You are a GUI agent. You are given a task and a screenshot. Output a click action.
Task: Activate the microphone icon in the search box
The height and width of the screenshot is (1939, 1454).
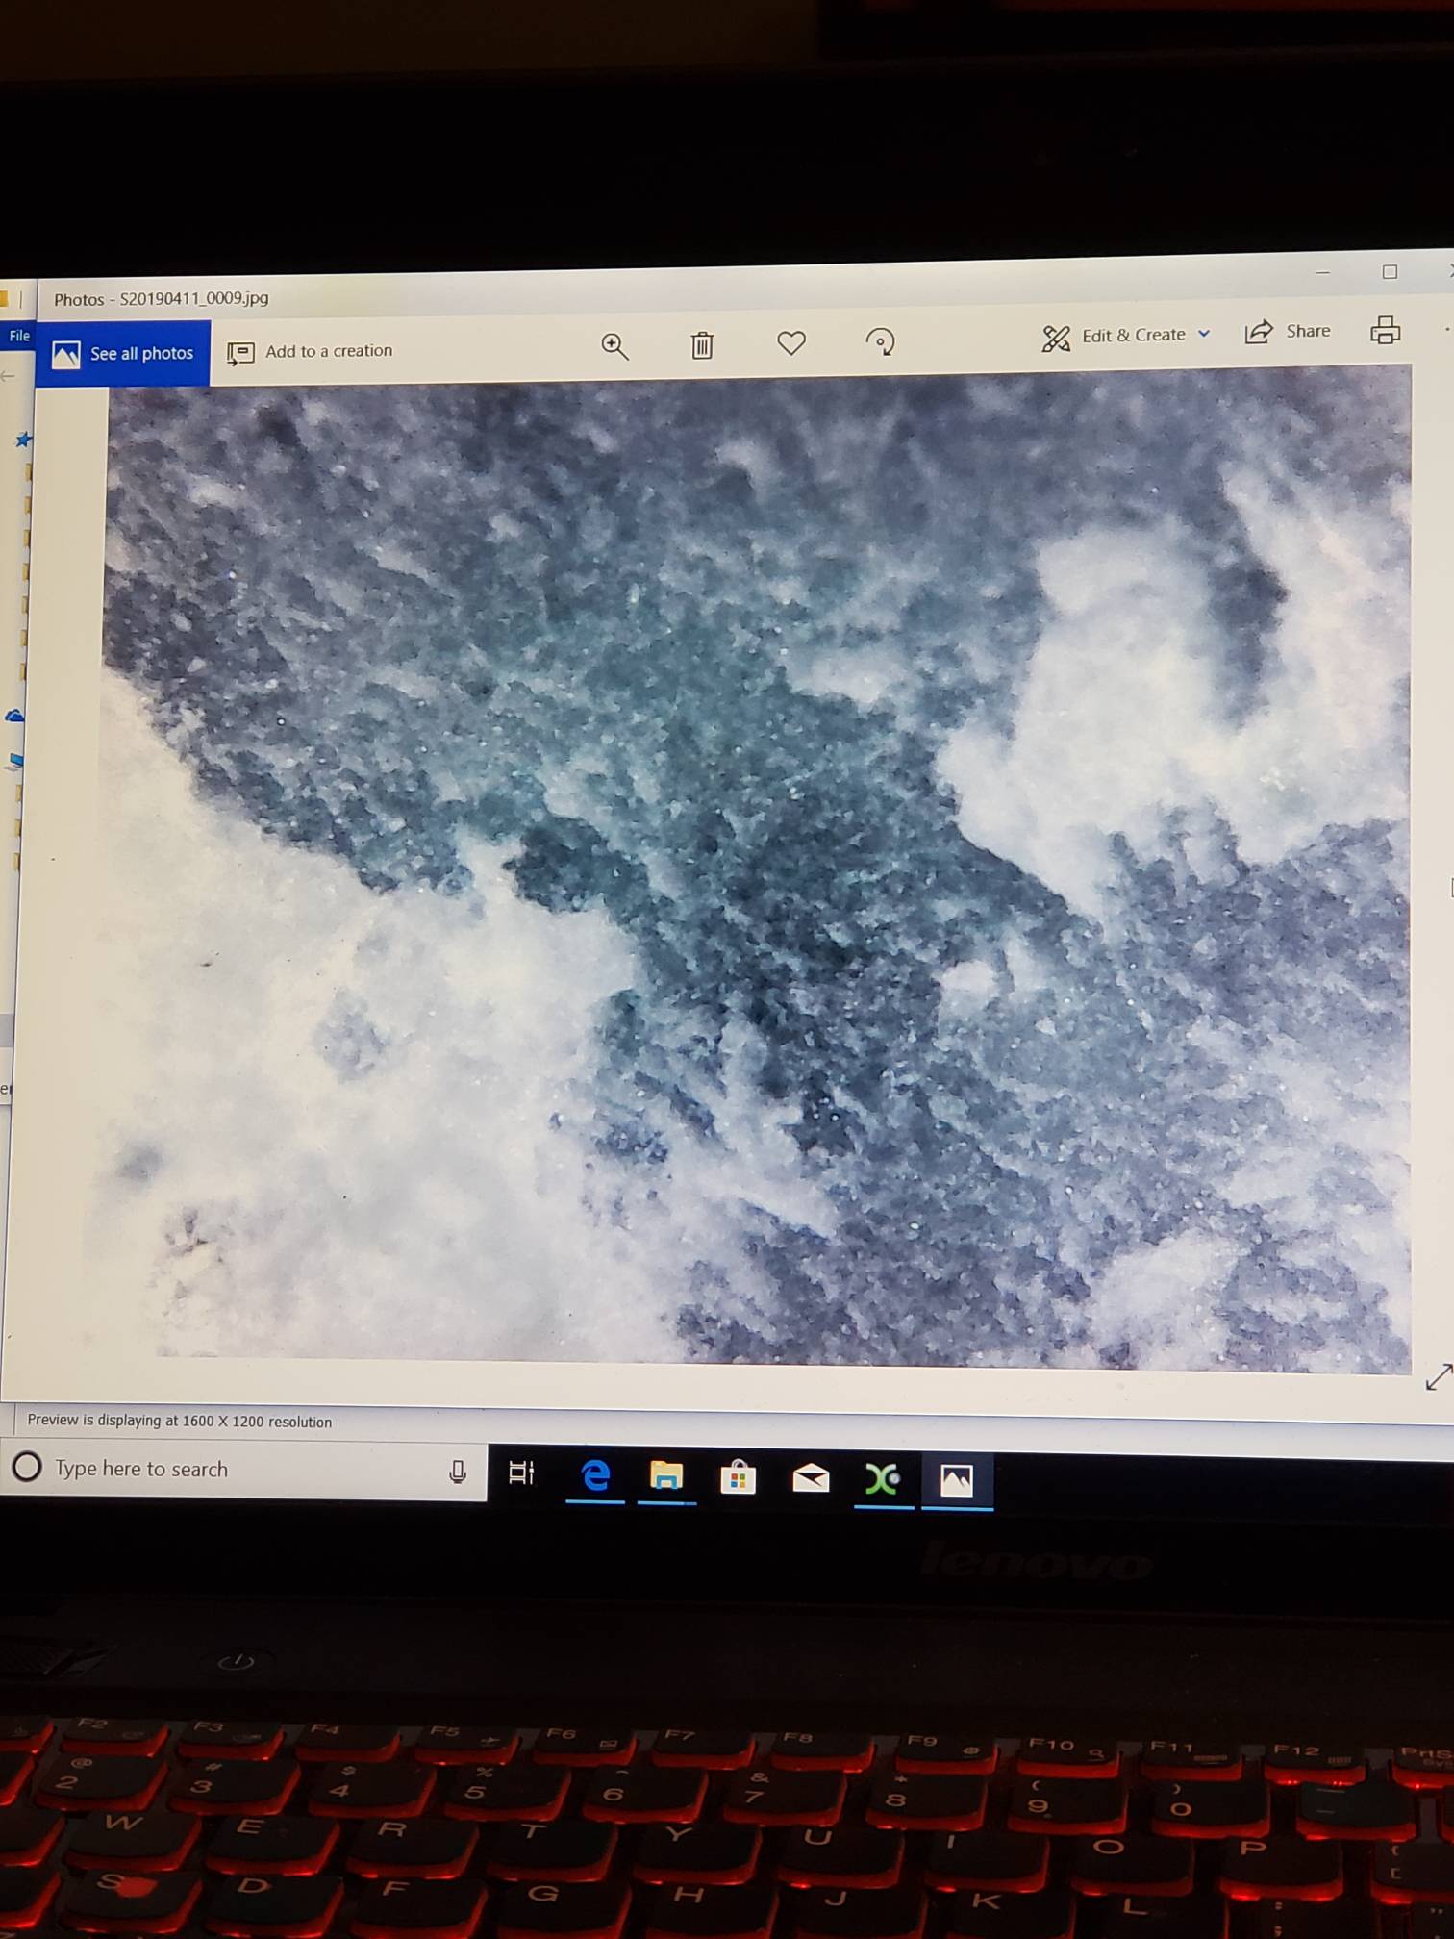tap(458, 1472)
